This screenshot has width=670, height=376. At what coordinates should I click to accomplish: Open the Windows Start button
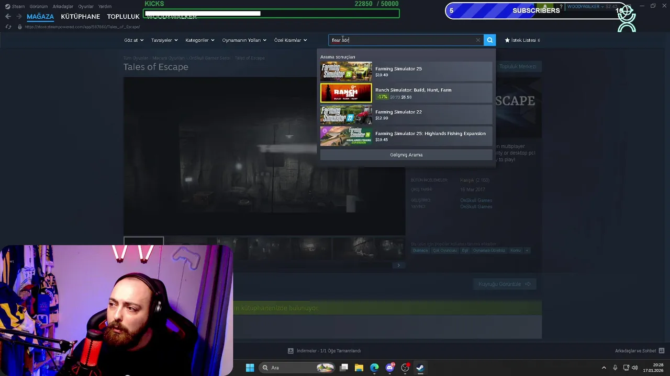250,368
